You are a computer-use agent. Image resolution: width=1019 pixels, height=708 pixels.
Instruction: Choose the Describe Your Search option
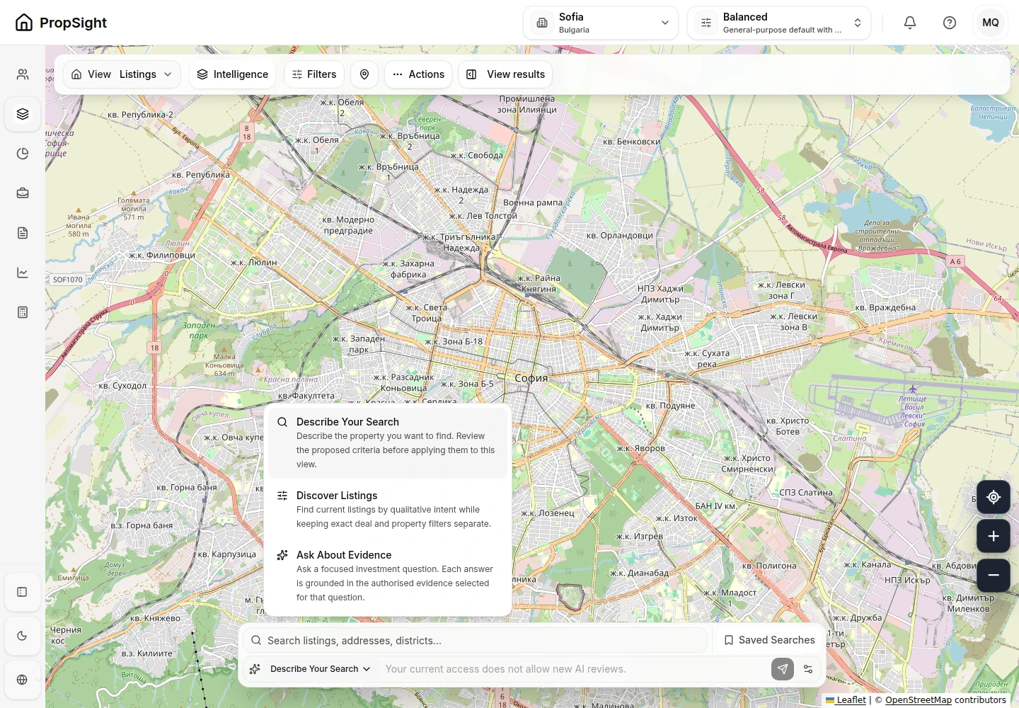[x=388, y=442]
